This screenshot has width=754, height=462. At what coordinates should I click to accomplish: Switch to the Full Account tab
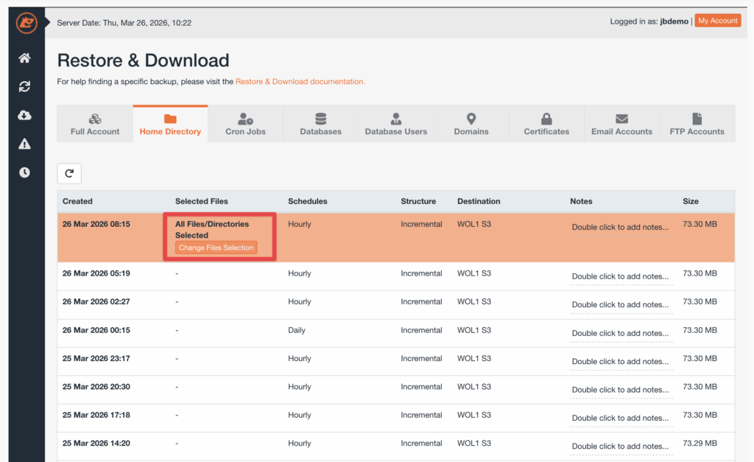pos(95,124)
